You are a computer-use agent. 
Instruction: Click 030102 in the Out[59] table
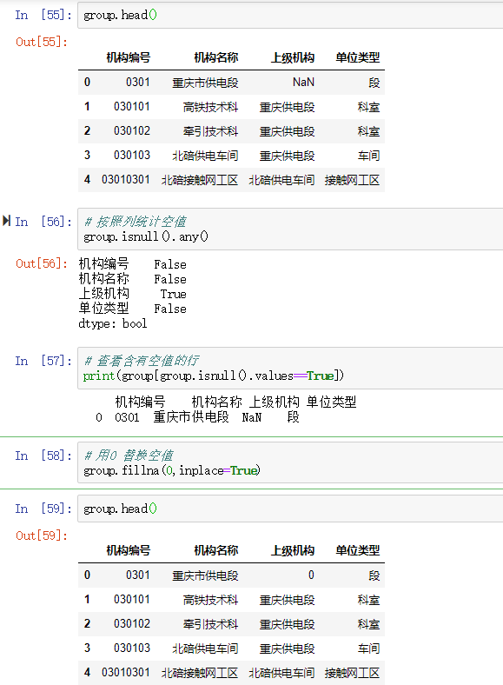tap(132, 623)
